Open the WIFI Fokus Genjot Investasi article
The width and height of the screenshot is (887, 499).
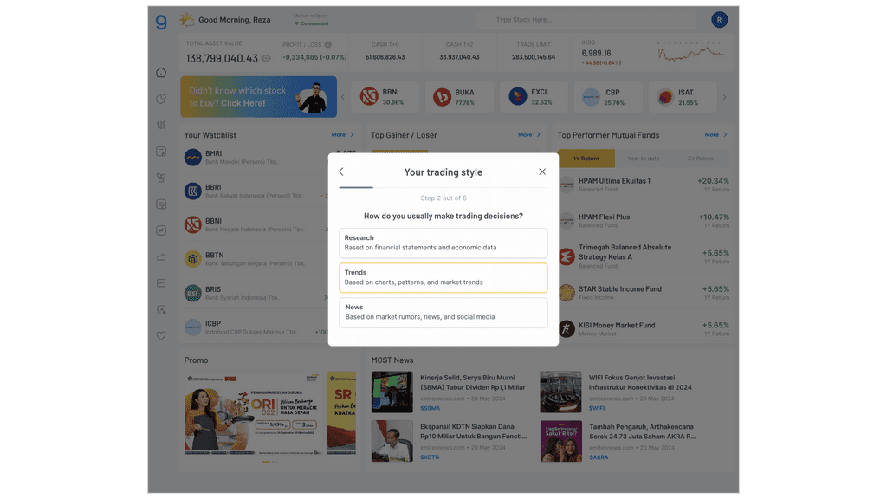coord(640,382)
